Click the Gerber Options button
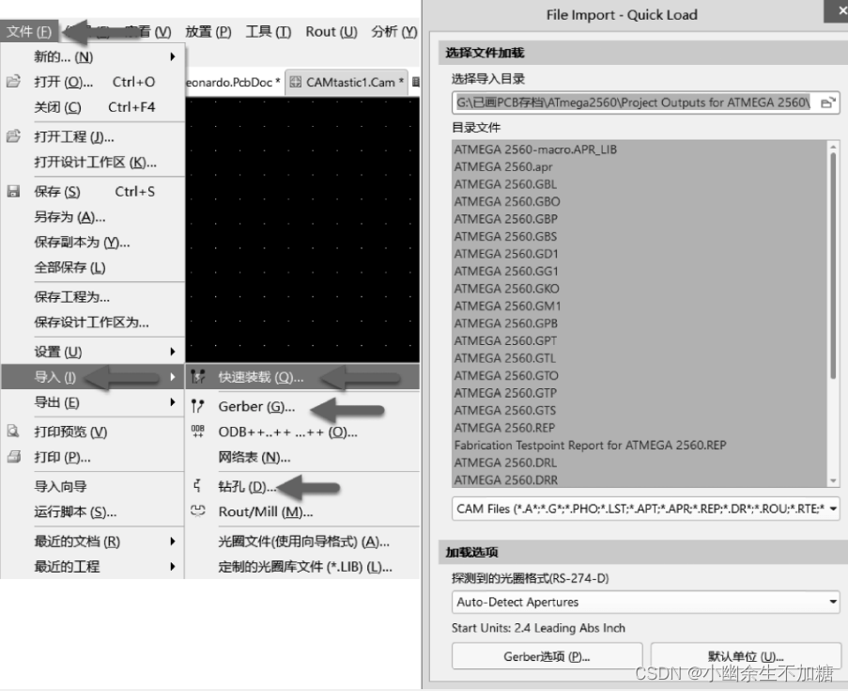The image size is (848, 691). pos(547,656)
